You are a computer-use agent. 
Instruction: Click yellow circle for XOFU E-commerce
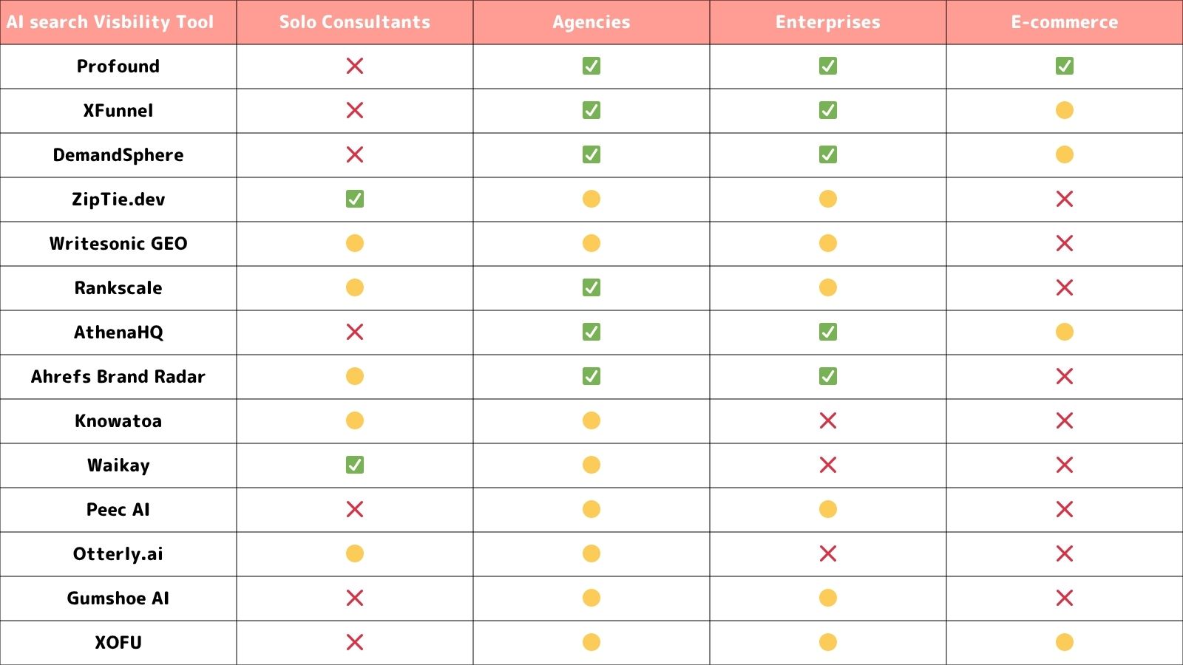pyautogui.click(x=1065, y=642)
